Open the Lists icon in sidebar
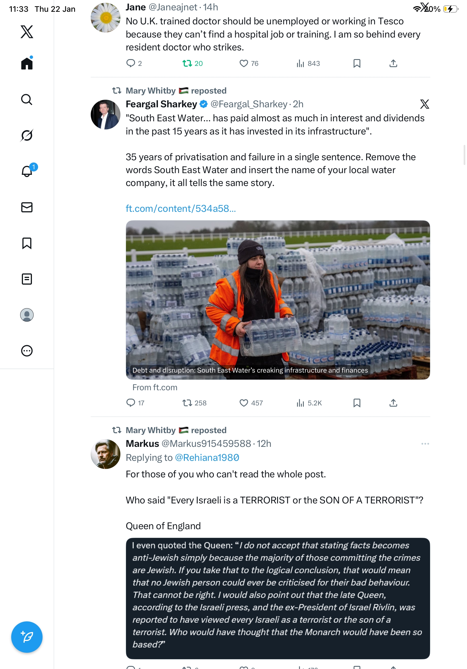The image size is (467, 669). coord(27,279)
